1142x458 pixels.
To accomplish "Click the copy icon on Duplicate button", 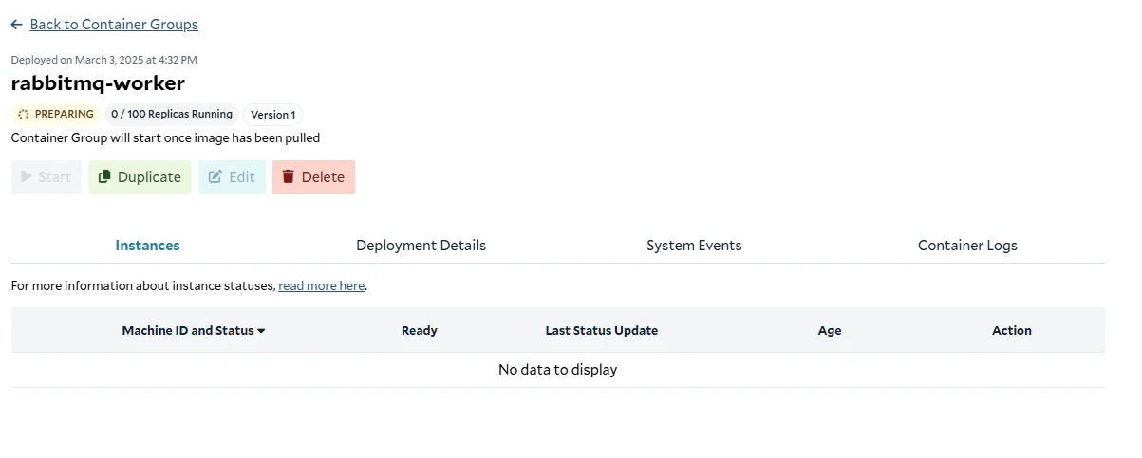I will click(x=104, y=176).
